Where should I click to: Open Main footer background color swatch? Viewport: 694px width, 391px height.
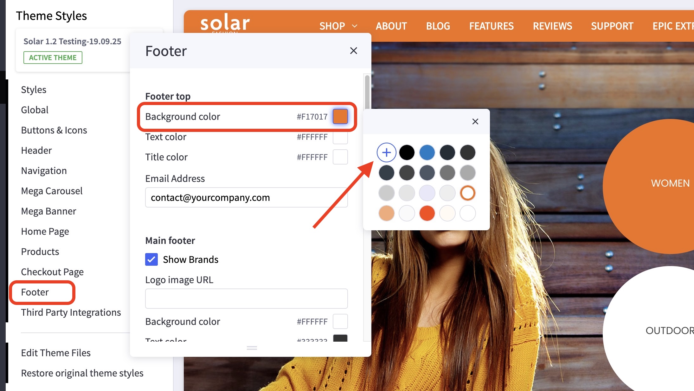pyautogui.click(x=340, y=321)
